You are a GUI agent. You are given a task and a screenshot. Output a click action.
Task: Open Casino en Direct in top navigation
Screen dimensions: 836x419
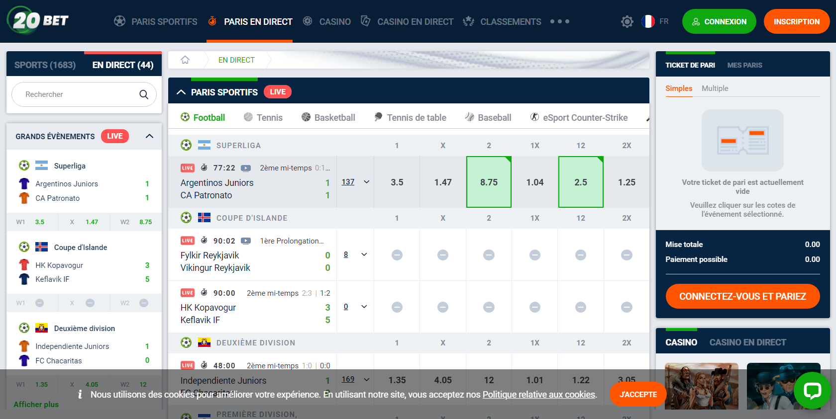[x=407, y=21]
